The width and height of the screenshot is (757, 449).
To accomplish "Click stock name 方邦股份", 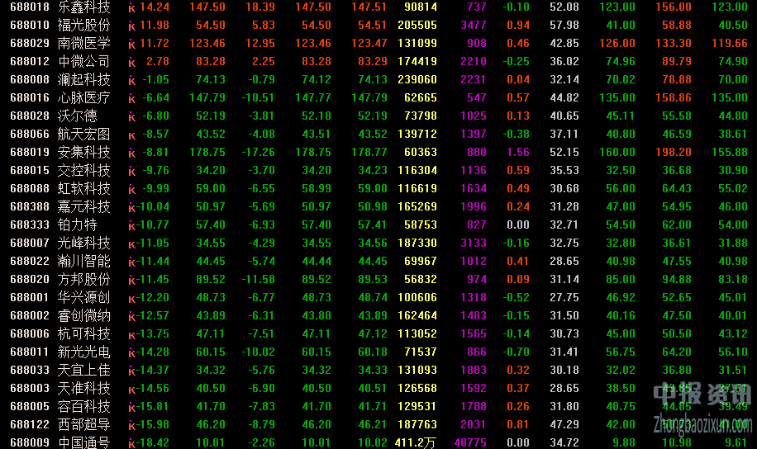I will coord(84,279).
